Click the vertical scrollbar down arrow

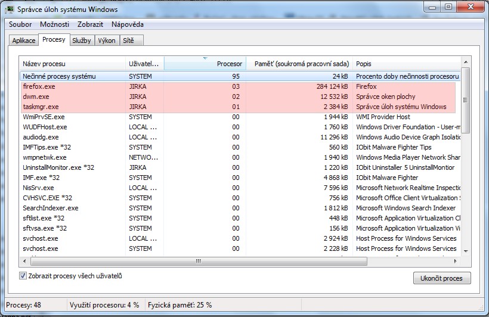pyautogui.click(x=465, y=251)
